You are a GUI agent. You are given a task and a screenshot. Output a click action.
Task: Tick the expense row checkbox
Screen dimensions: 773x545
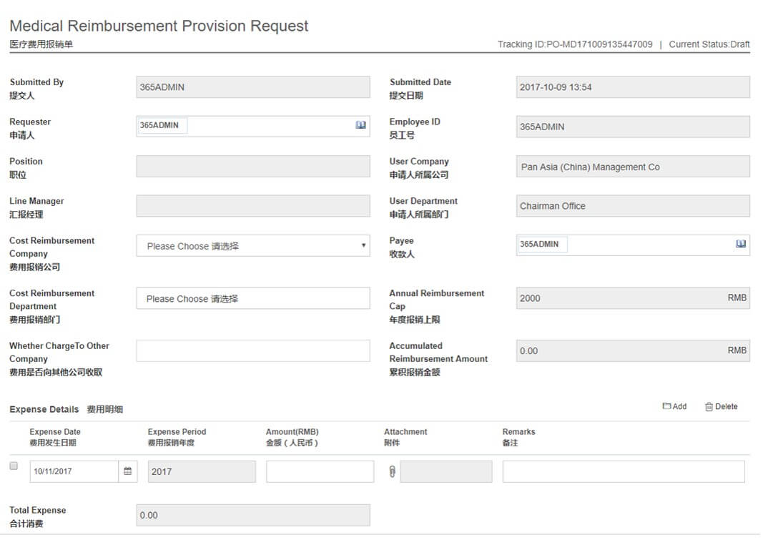point(14,466)
